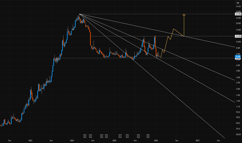Click the 510,0 price scale value

238,129
